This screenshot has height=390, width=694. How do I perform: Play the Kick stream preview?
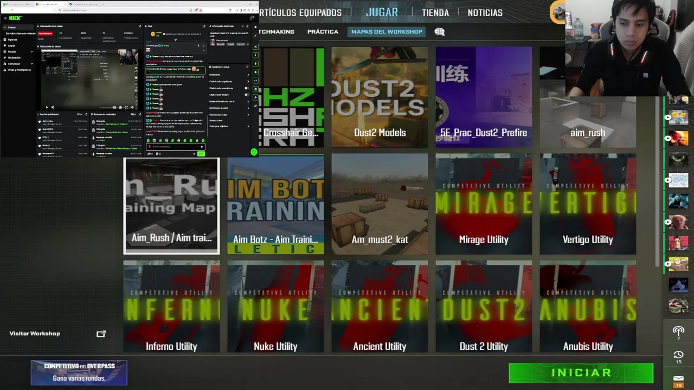click(x=47, y=107)
